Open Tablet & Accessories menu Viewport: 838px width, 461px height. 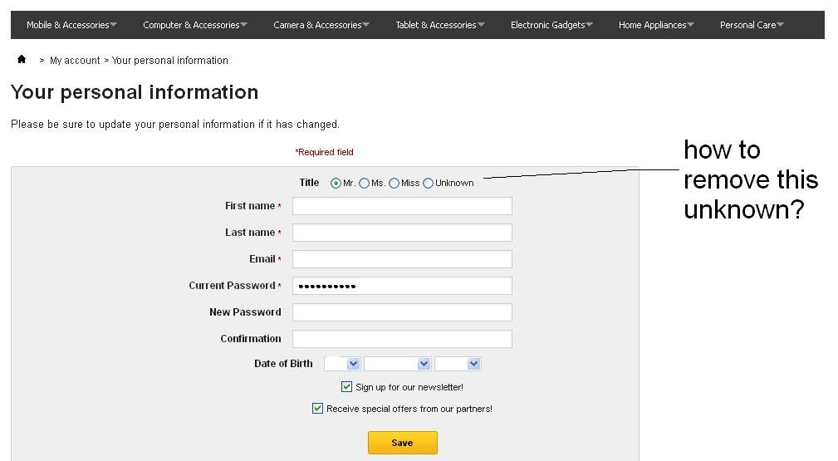pos(439,25)
